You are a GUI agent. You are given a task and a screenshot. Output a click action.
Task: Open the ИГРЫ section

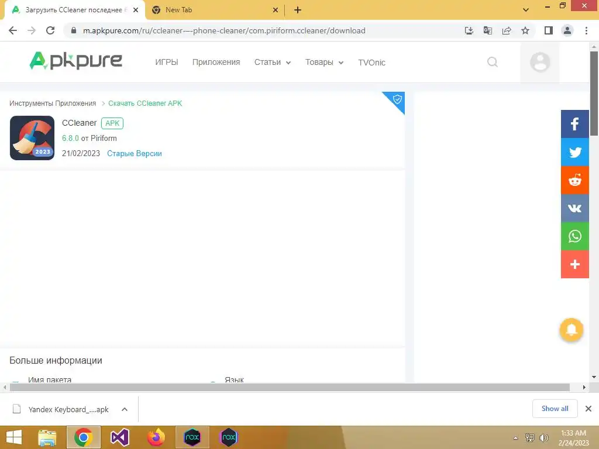(167, 62)
